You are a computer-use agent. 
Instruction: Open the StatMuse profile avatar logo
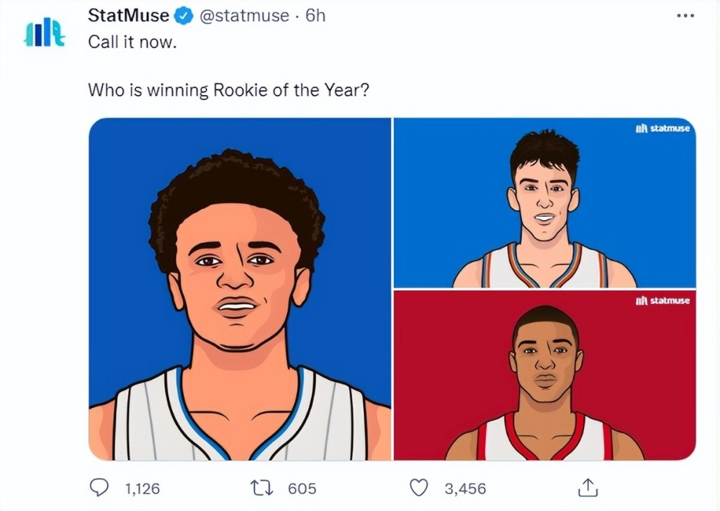(x=45, y=33)
